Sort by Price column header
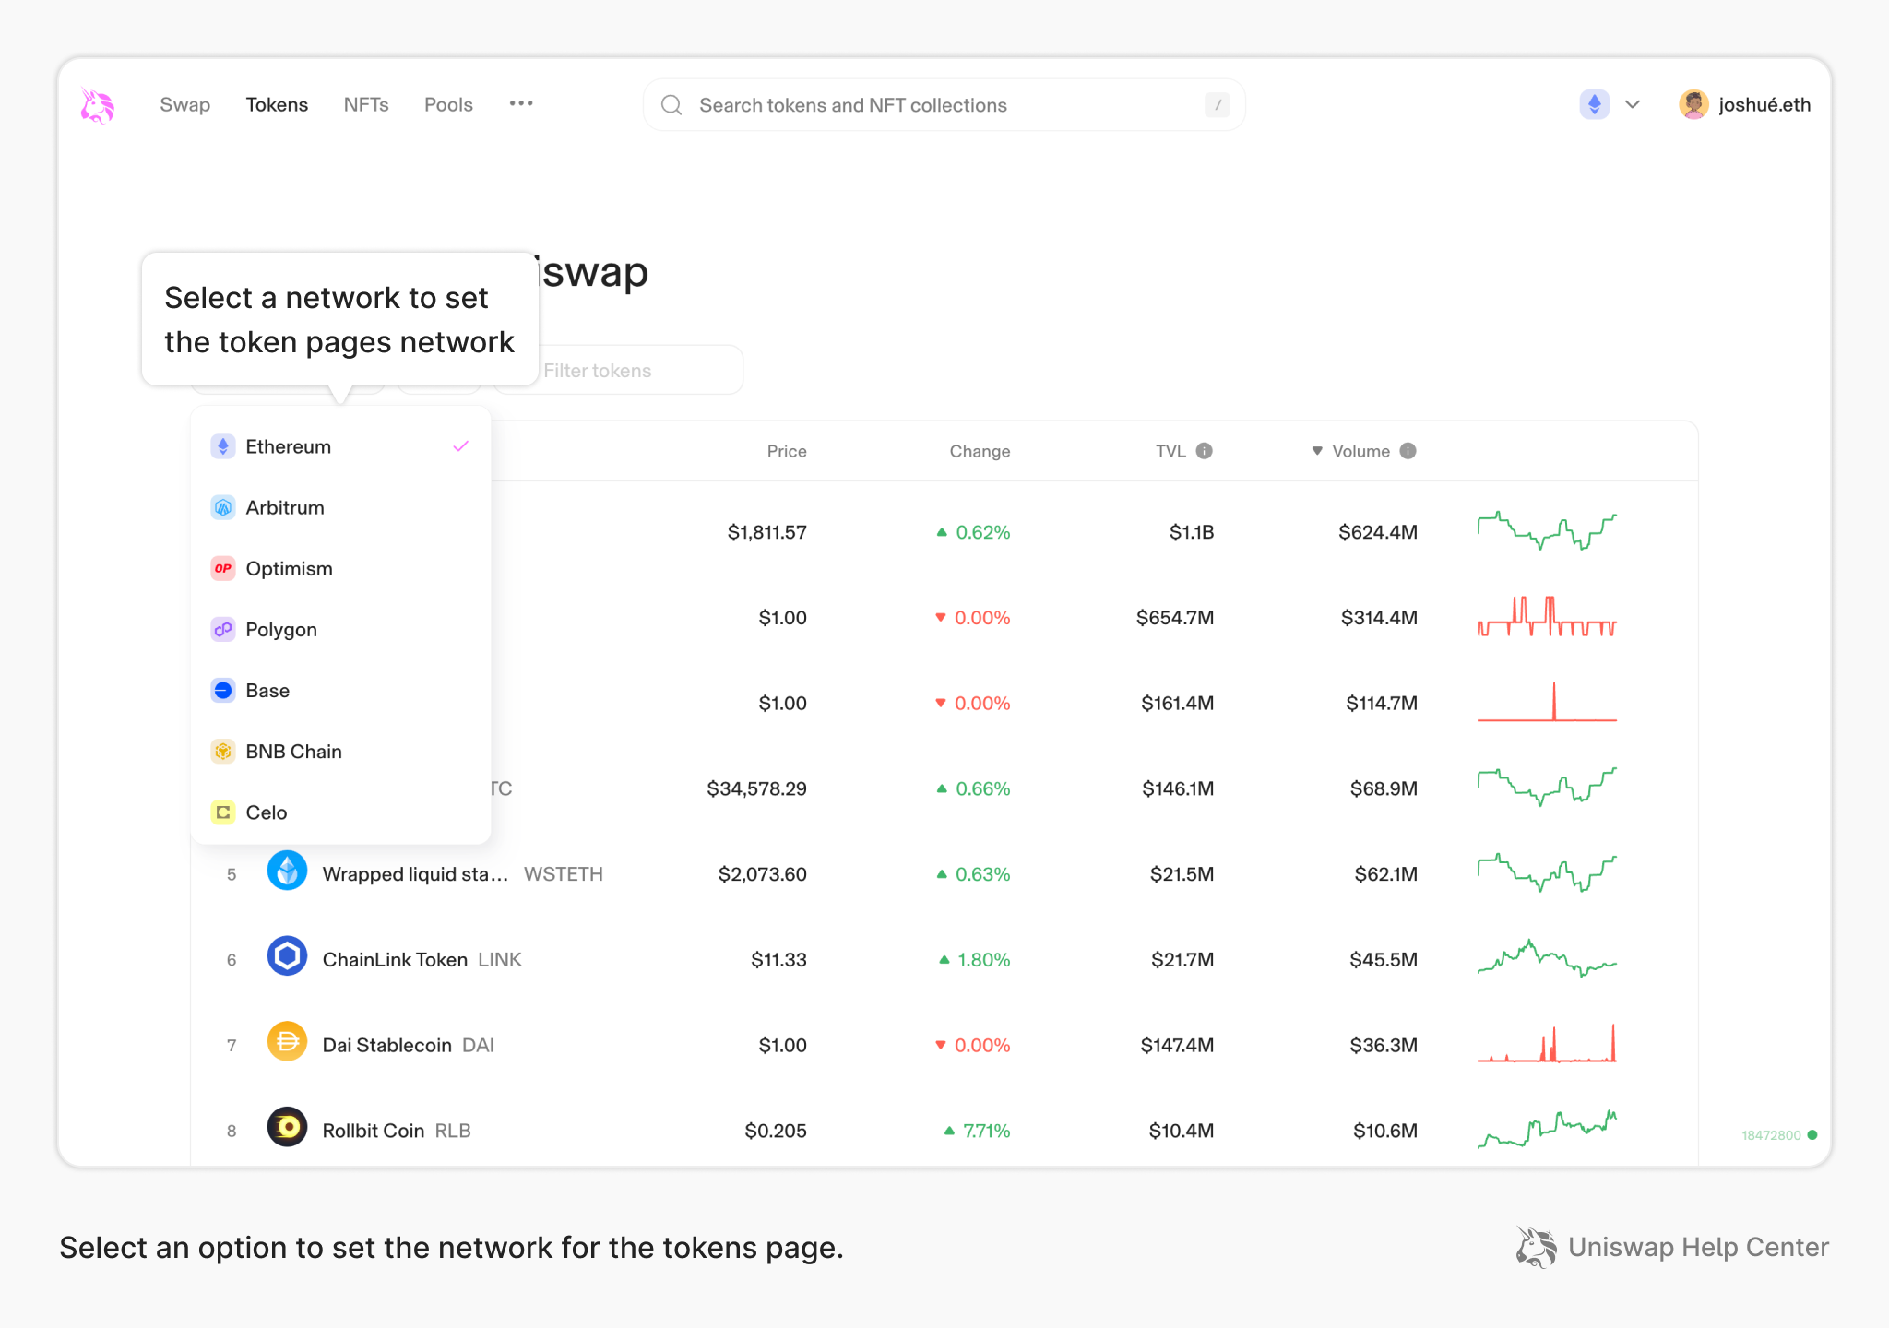 pyautogui.click(x=787, y=451)
